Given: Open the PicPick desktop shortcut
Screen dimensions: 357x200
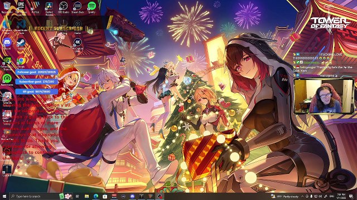Looking at the screenshot, I should [35, 7].
